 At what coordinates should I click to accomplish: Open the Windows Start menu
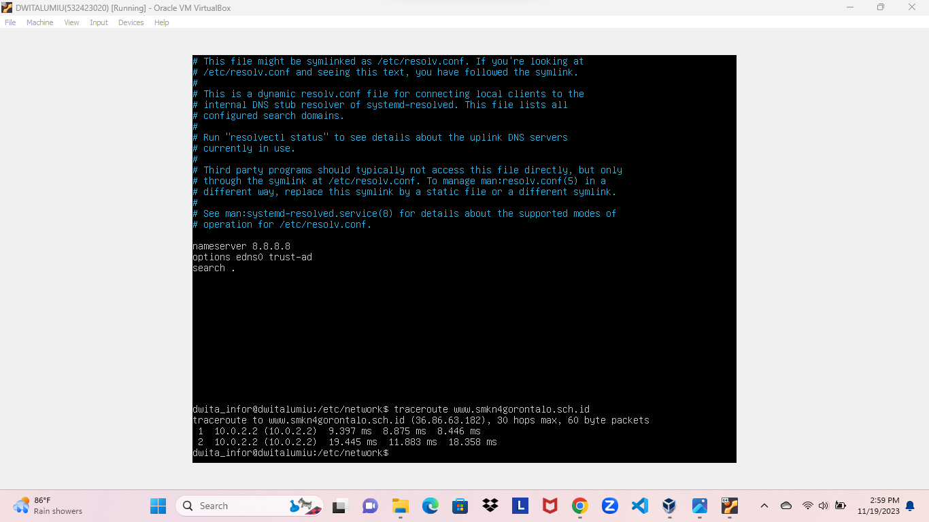(x=158, y=506)
